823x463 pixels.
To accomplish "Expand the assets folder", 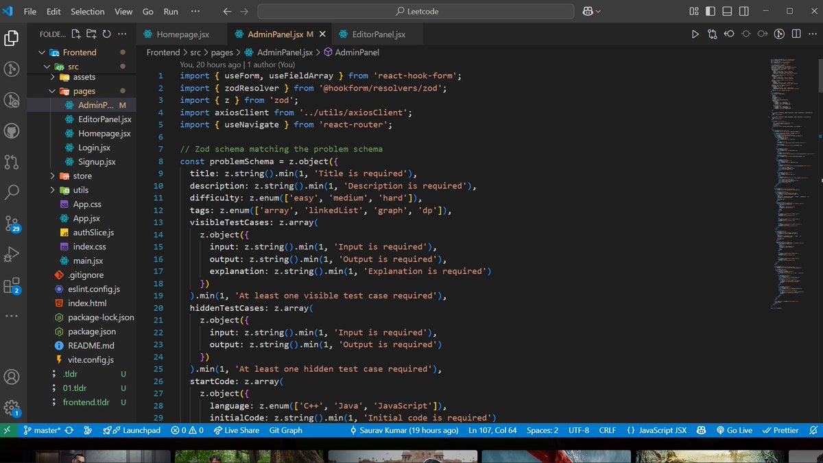I will (x=53, y=77).
